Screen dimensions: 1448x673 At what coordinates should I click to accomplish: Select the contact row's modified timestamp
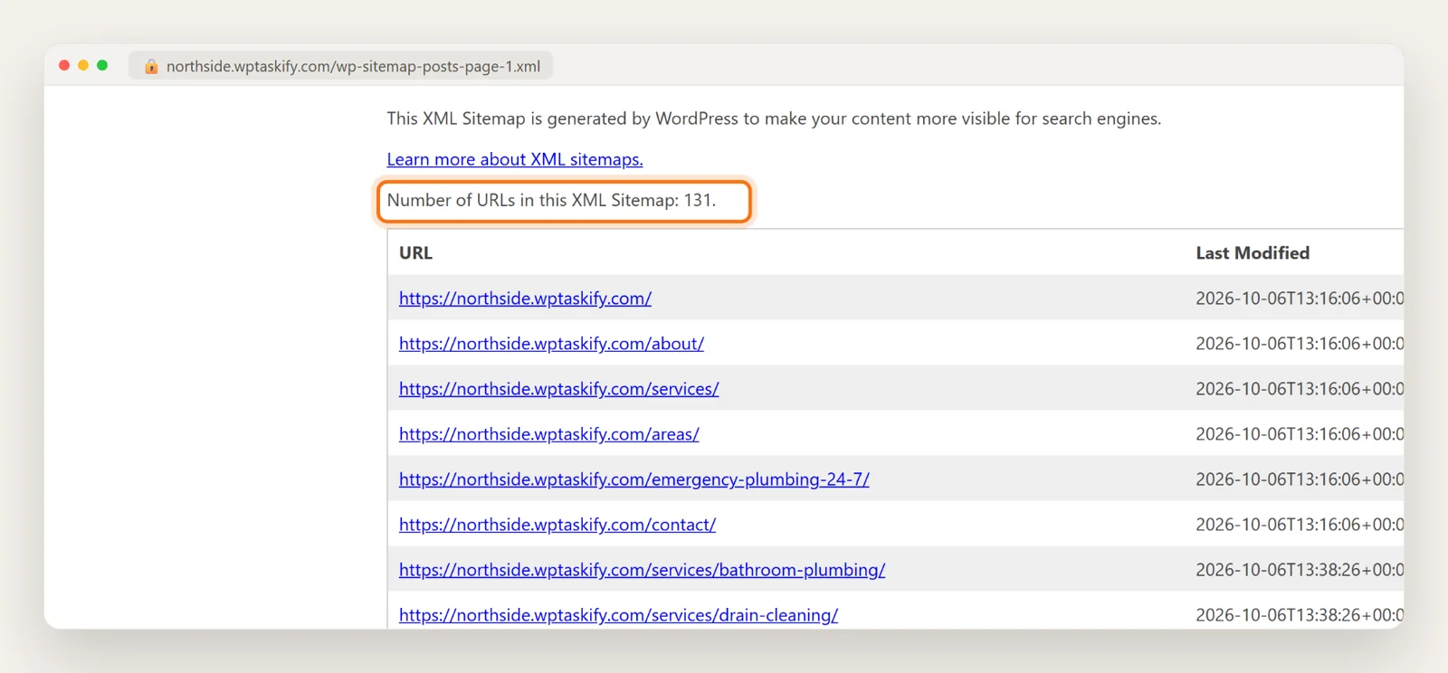1300,525
